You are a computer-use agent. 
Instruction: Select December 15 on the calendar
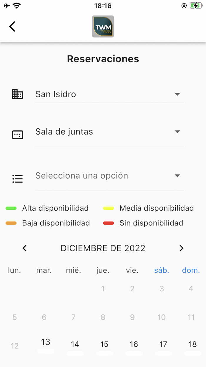point(104,345)
